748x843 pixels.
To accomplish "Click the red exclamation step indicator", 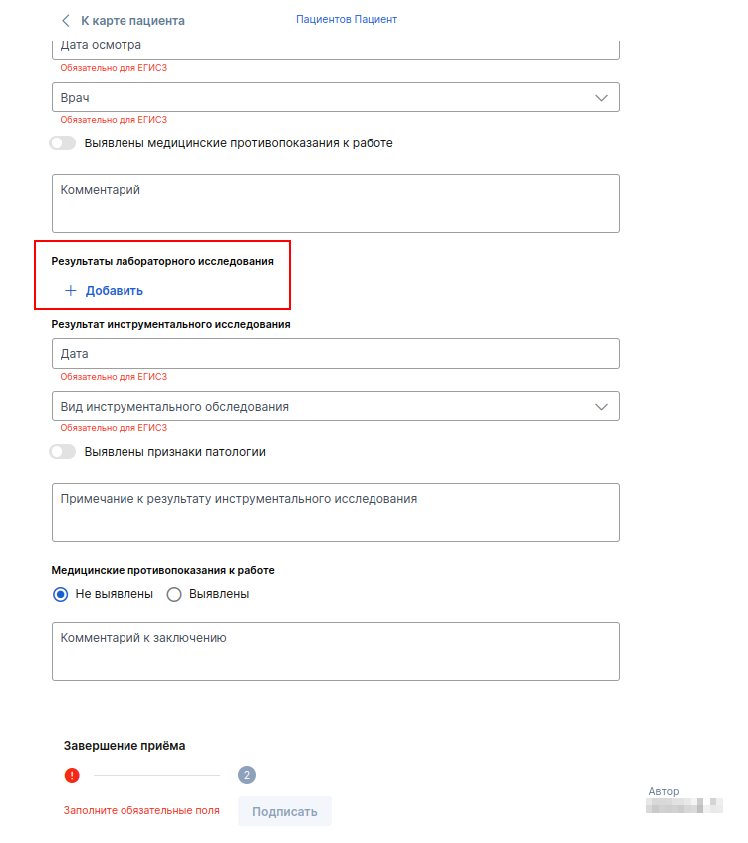I will (x=72, y=776).
